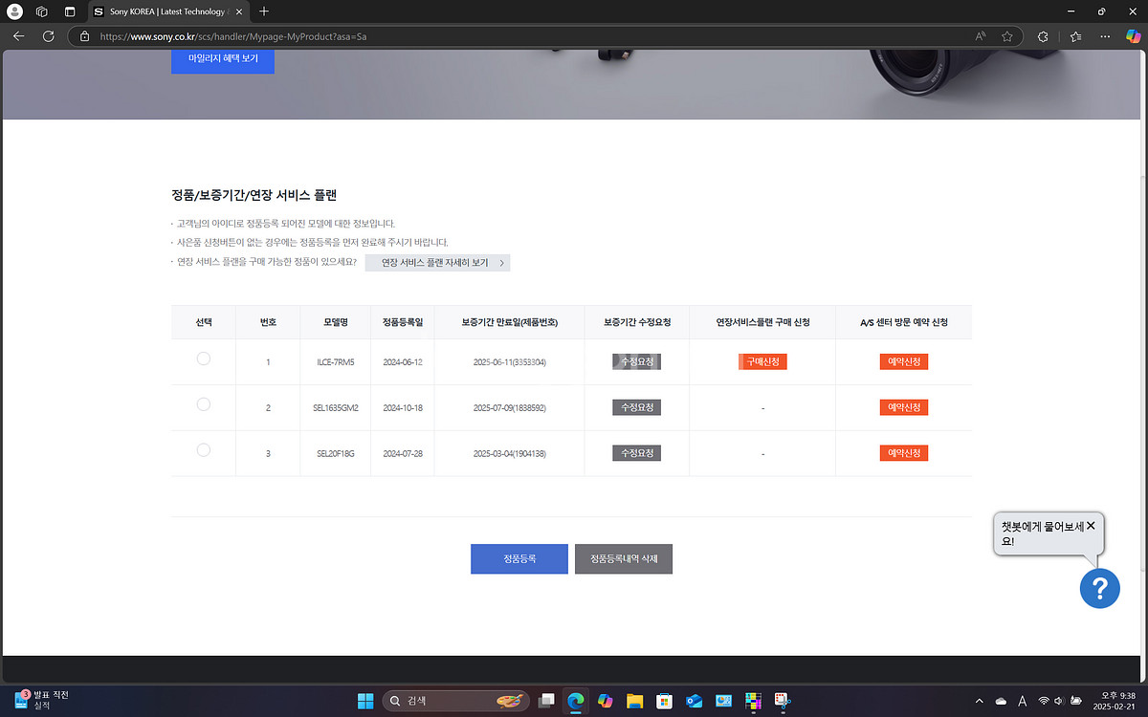This screenshot has width=1148, height=717.
Task: Click registration date 2024-07-28
Action: pyautogui.click(x=402, y=453)
